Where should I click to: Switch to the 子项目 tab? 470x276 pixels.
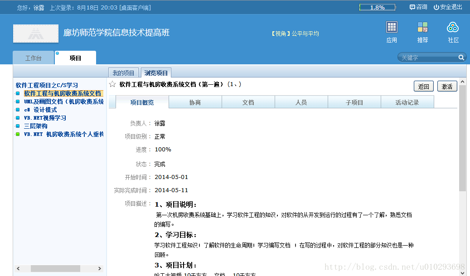[354, 102]
